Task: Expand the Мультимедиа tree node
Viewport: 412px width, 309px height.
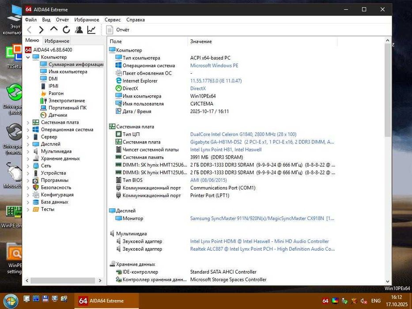Action: (x=28, y=151)
